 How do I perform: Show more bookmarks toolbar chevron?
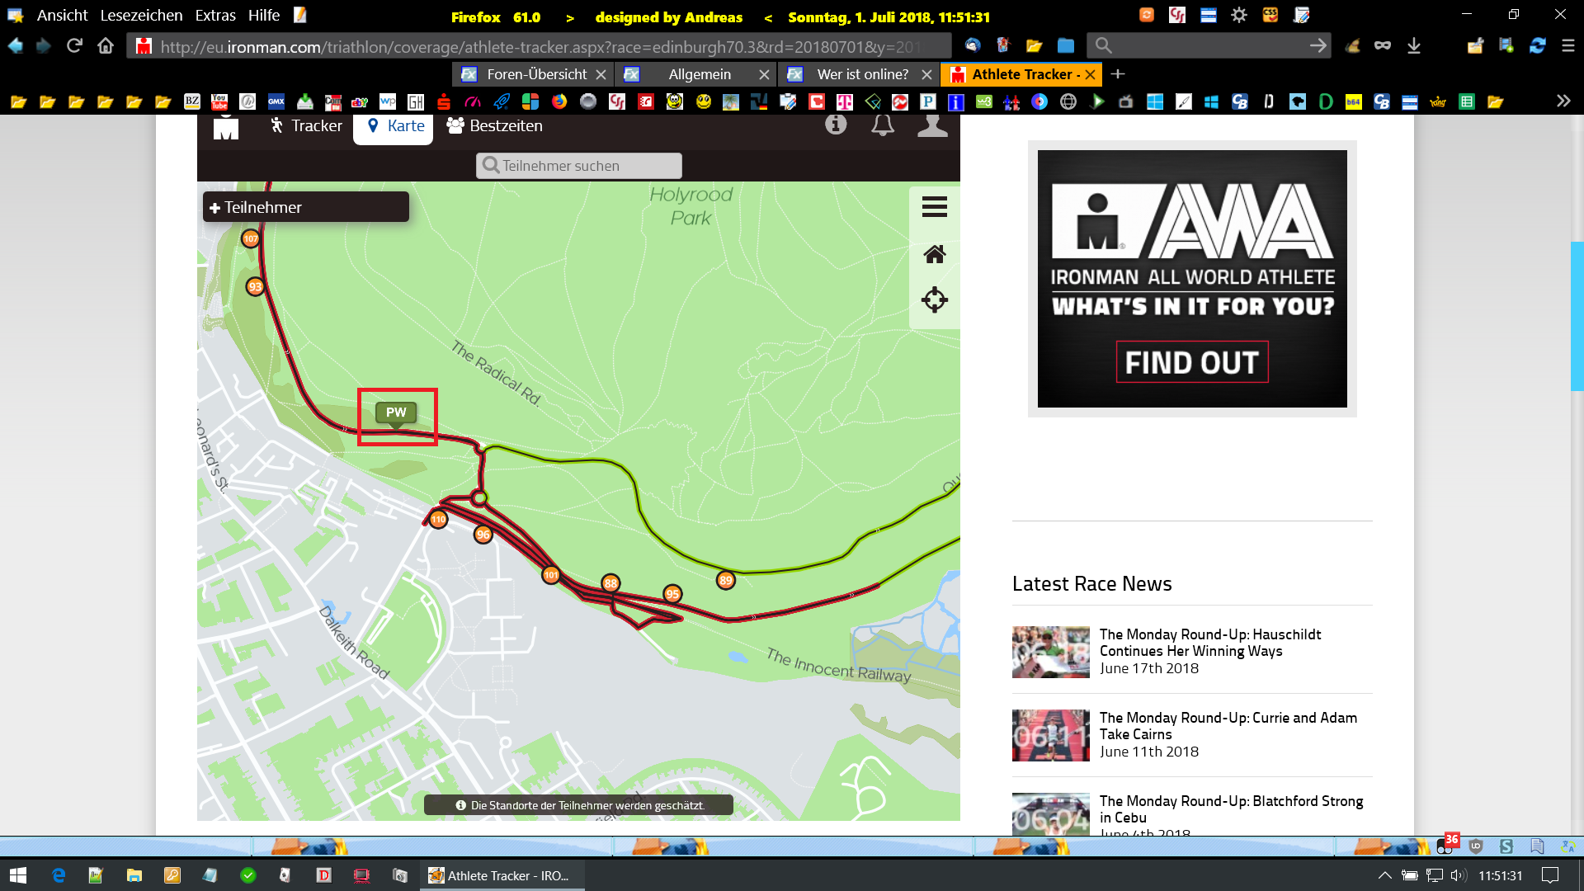tap(1563, 101)
